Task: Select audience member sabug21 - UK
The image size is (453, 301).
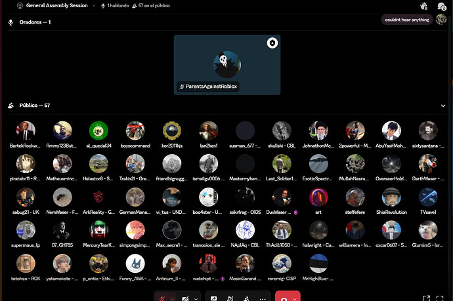Action: [26, 201]
